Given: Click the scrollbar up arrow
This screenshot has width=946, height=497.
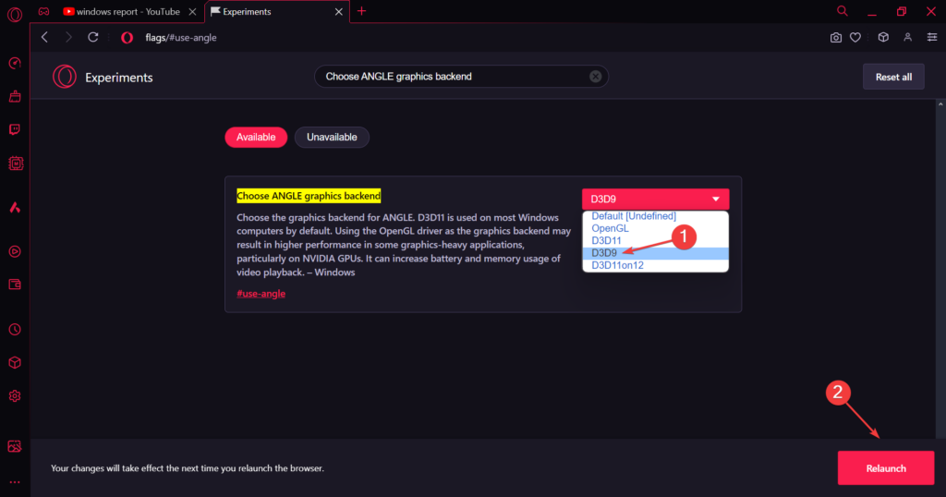Looking at the screenshot, I should [x=940, y=105].
